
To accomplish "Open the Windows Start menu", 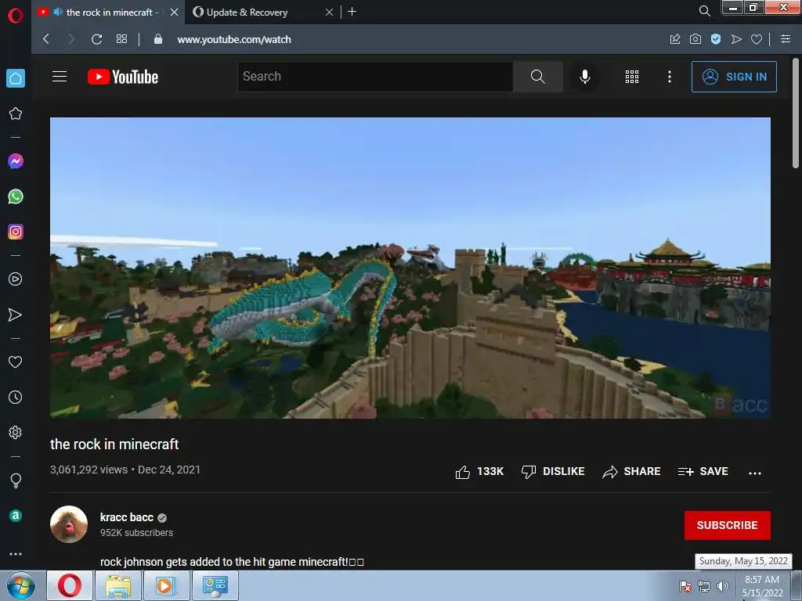I will click(21, 585).
